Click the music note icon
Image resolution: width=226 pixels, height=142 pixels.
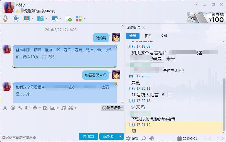63,108
